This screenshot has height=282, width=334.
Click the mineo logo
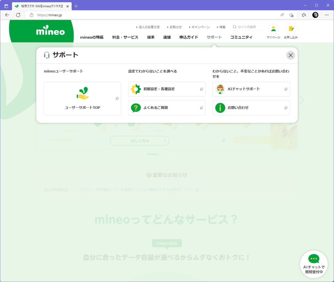[50, 30]
